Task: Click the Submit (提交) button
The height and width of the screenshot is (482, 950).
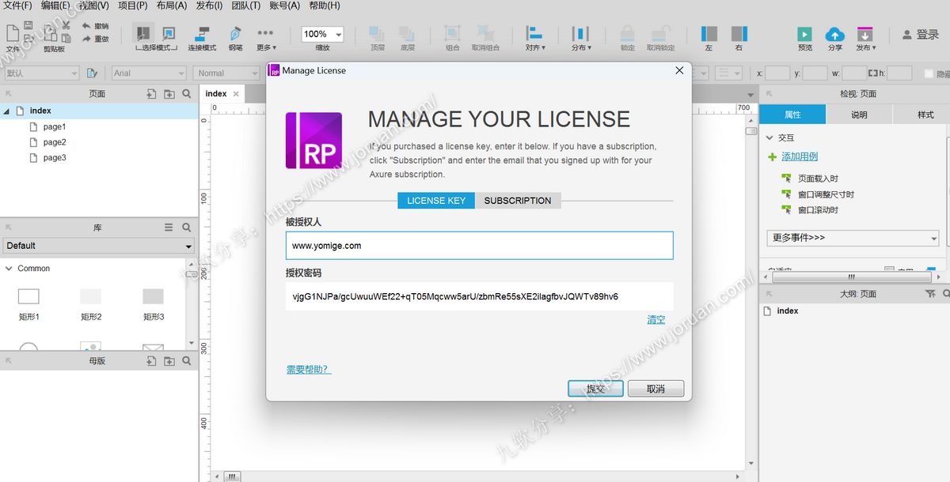Action: point(595,389)
